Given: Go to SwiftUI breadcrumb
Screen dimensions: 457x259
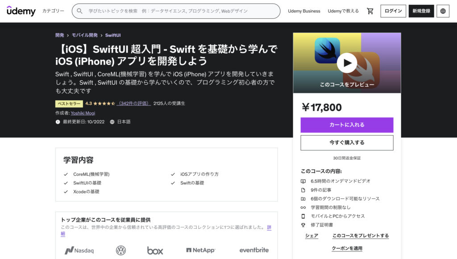Looking at the screenshot, I should (113, 35).
